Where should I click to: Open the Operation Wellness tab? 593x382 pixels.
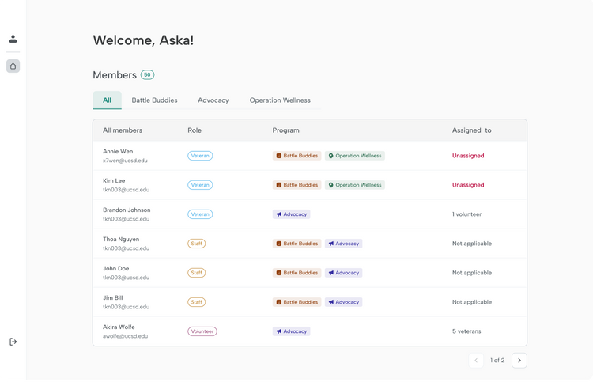[280, 100]
